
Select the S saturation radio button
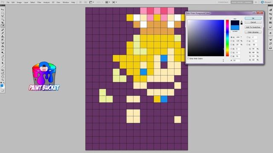[x=231, y=41]
